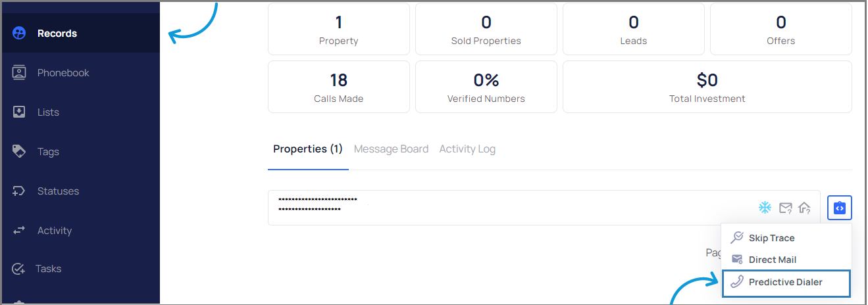Click the Tasks checkmark icon
Image resolution: width=868 pixels, height=305 pixels.
click(19, 269)
